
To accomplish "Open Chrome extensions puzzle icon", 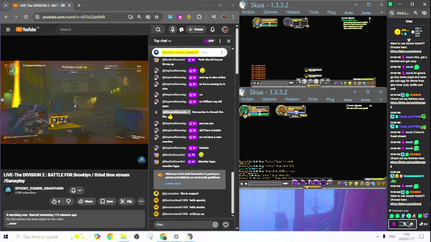I will pyautogui.click(x=199, y=17).
